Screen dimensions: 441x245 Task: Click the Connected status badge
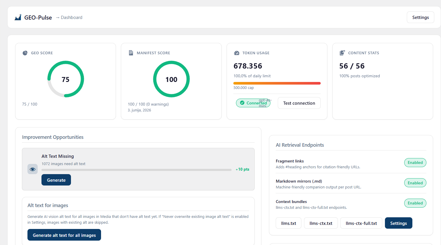tap(253, 103)
